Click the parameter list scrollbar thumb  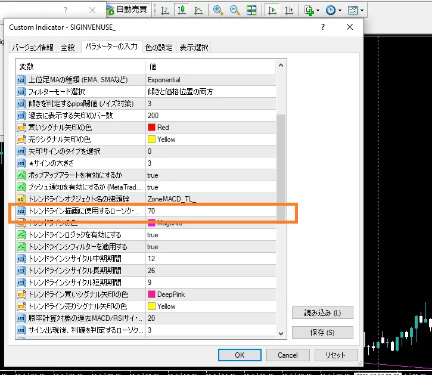point(281,168)
